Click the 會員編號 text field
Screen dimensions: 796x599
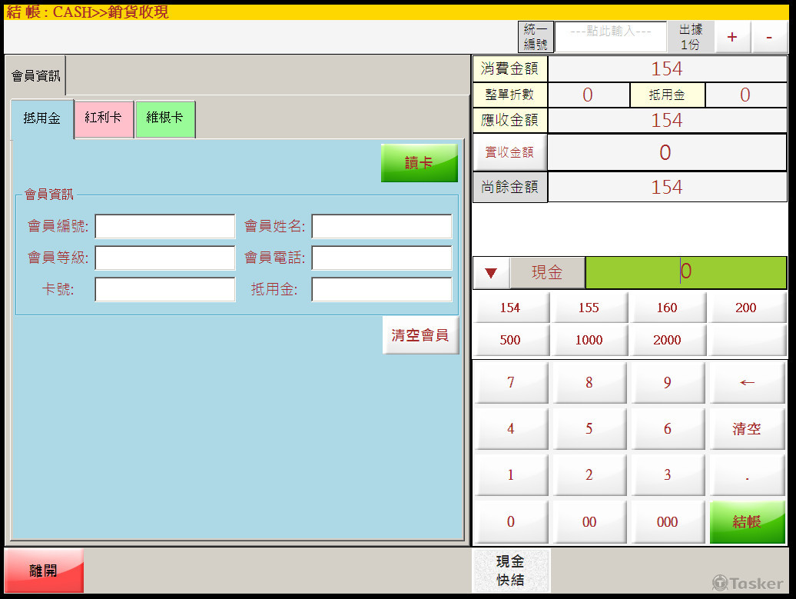(164, 227)
